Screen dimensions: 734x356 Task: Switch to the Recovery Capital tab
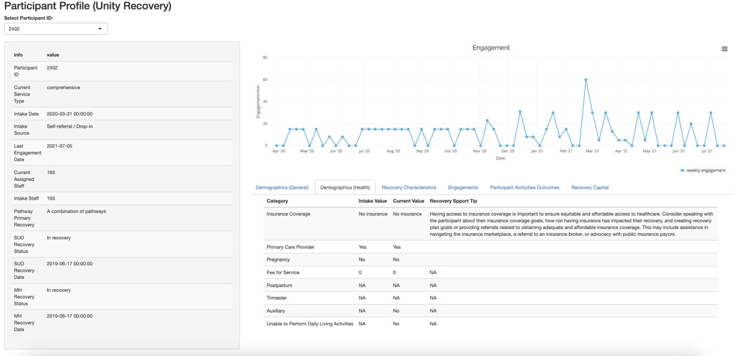click(590, 187)
